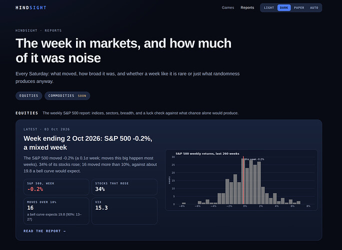Switch theme to PAPER
The width and height of the screenshot is (342, 250).
[299, 7]
